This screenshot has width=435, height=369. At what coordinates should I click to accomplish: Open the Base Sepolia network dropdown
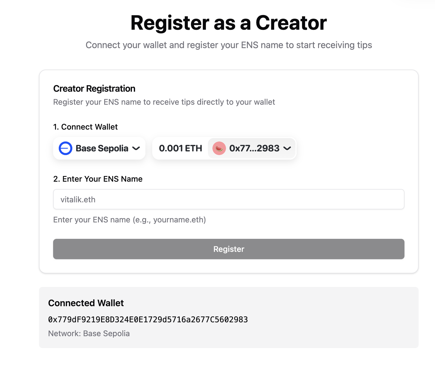coord(99,148)
